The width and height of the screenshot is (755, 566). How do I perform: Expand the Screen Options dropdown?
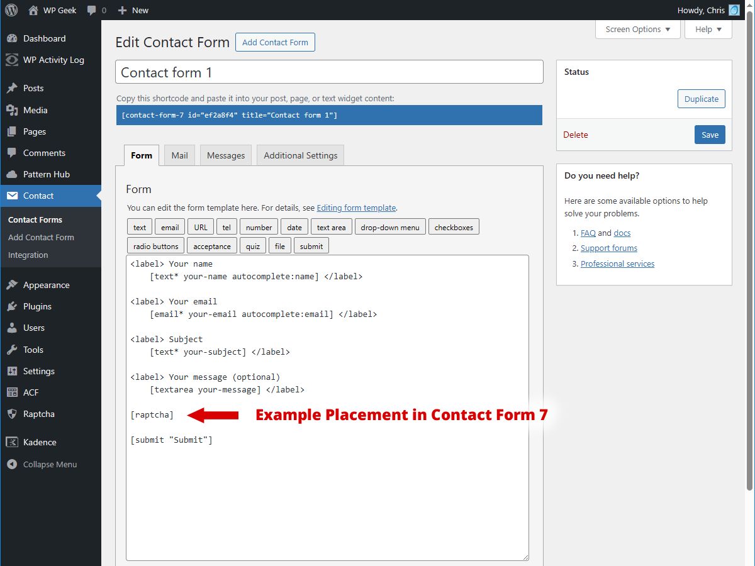(x=637, y=30)
